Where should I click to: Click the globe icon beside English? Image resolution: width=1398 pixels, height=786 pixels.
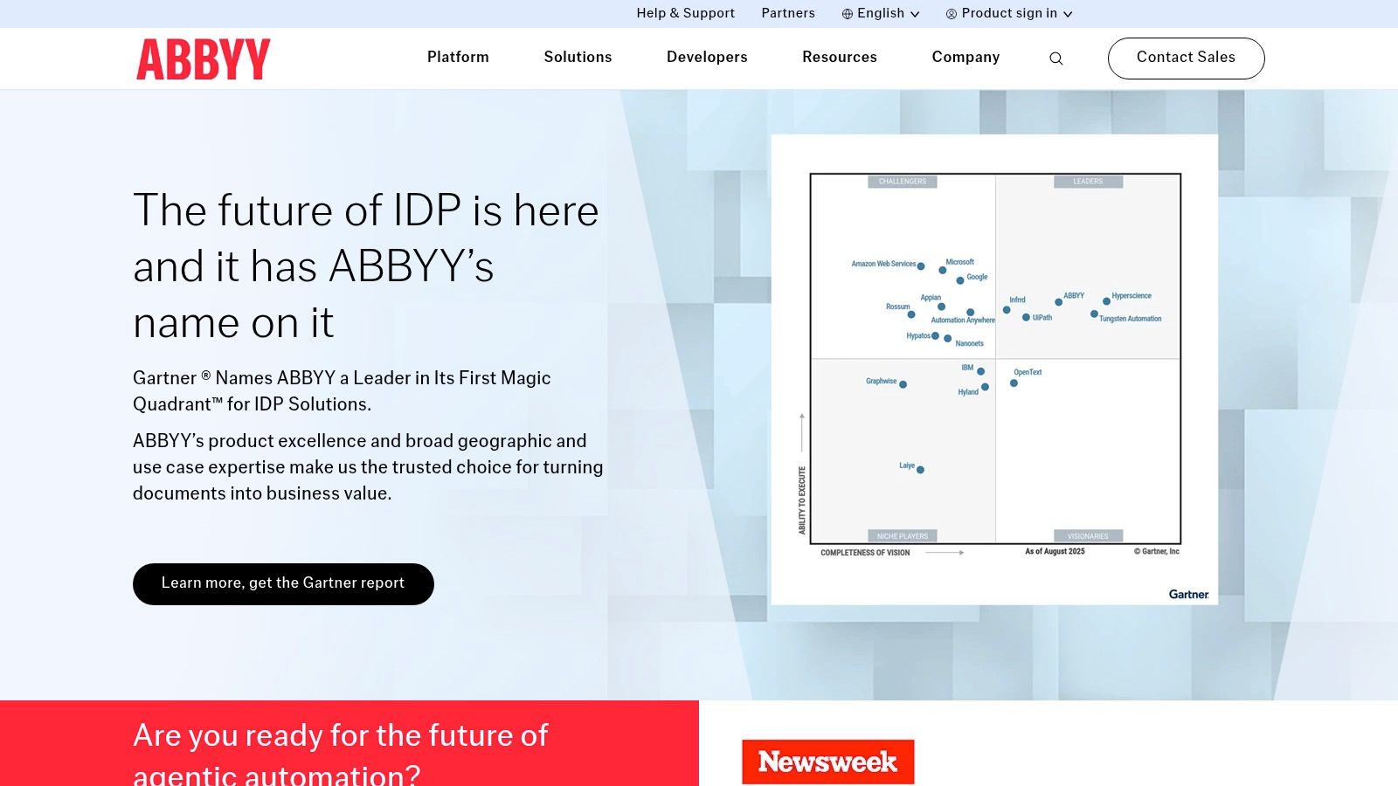(847, 14)
